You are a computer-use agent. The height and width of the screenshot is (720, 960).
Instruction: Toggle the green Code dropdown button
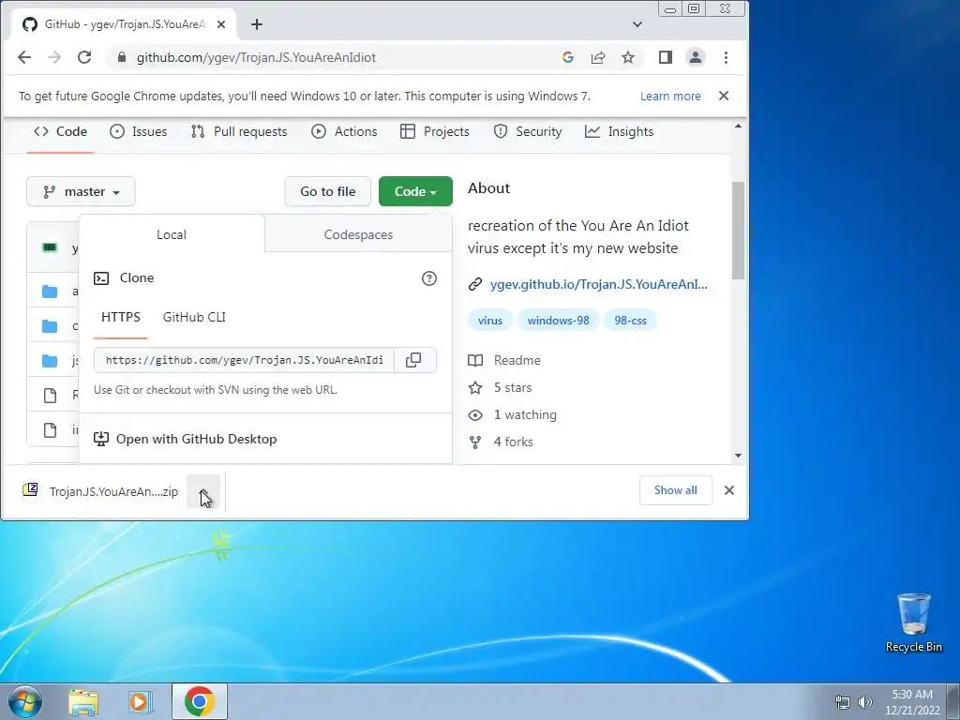click(x=415, y=191)
